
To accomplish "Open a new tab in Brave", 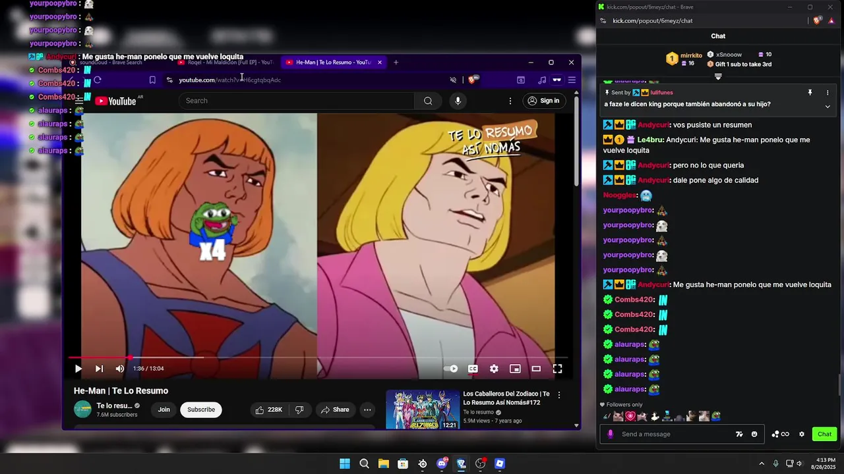I will pyautogui.click(x=396, y=63).
